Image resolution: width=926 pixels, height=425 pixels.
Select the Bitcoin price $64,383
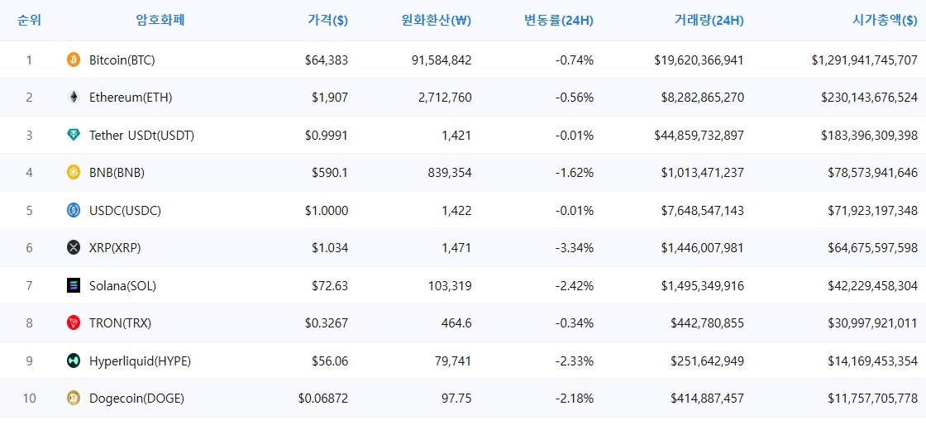coord(327,60)
